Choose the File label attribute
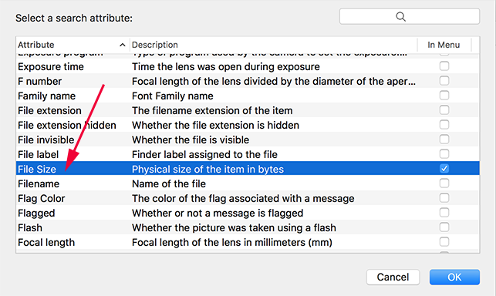496x296 pixels. coord(38,154)
